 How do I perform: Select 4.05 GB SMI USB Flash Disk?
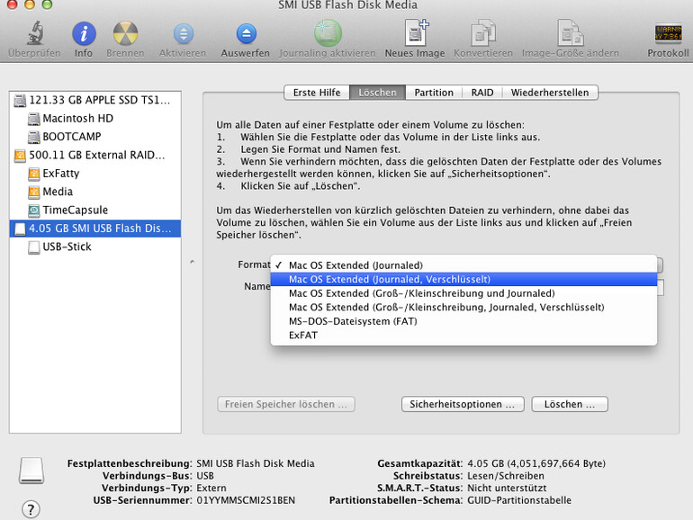95,229
